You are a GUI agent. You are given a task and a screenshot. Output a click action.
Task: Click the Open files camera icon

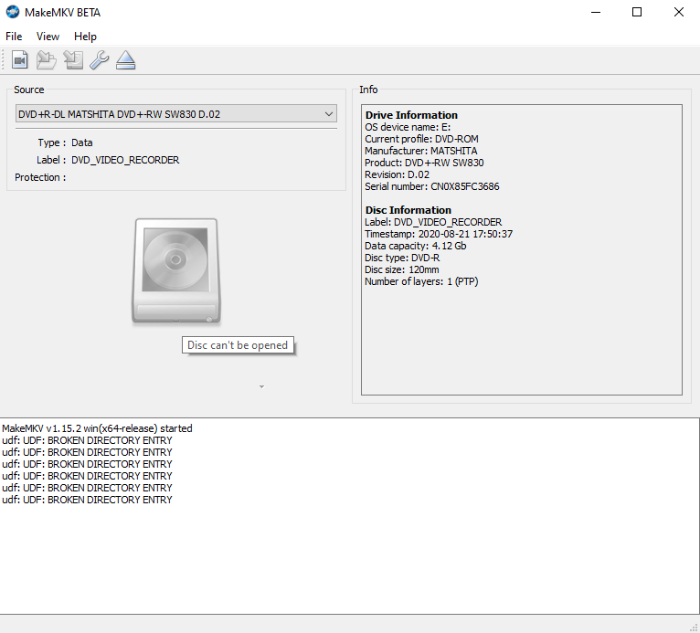(19, 59)
